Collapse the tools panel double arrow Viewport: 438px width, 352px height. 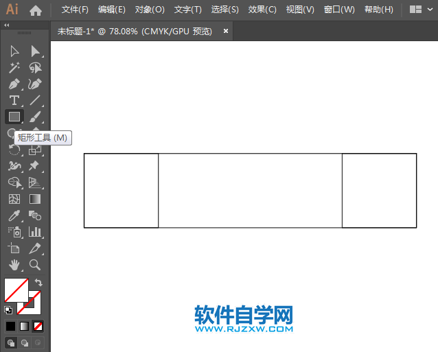point(7,25)
